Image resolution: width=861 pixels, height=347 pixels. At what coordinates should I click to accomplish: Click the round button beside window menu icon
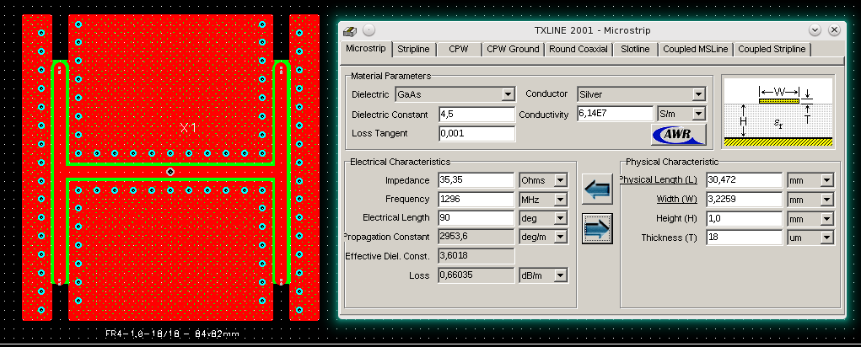click(x=369, y=30)
